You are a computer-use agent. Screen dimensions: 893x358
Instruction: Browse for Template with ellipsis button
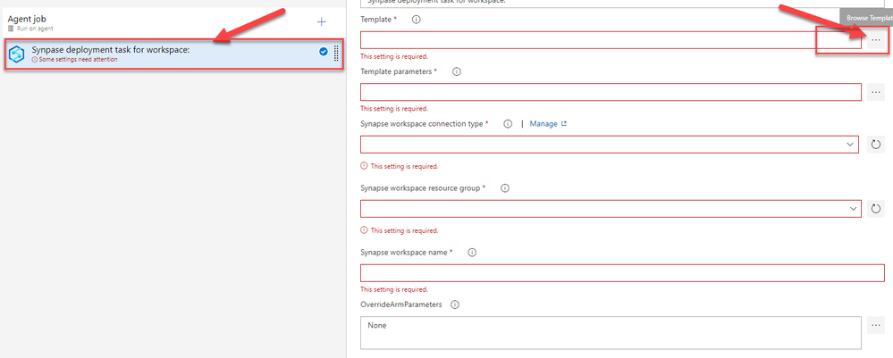coord(876,40)
